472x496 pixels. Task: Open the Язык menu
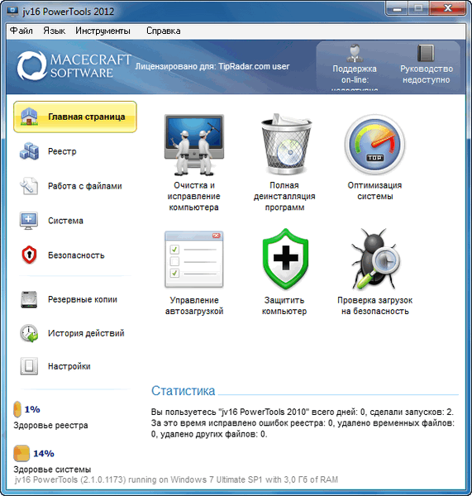(54, 31)
